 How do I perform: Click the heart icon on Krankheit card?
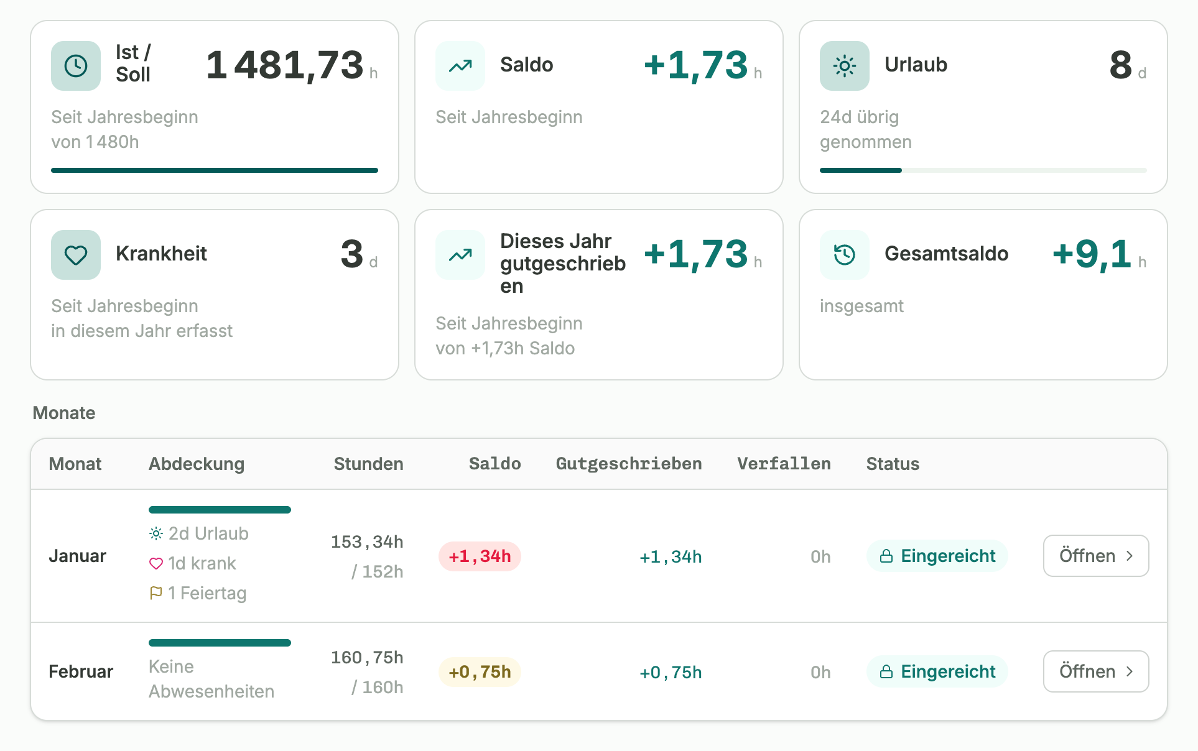click(x=76, y=255)
